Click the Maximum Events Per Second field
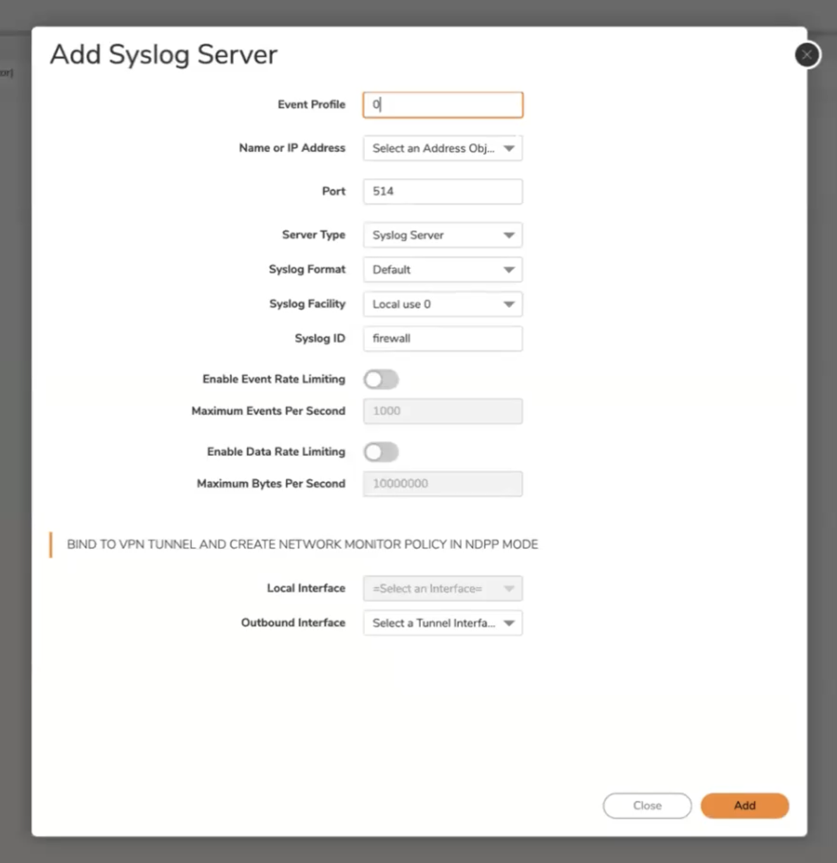The width and height of the screenshot is (837, 863). click(x=442, y=411)
